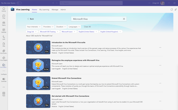Open the profile avatar menu
The height and width of the screenshot is (110, 178).
(x=162, y=3)
